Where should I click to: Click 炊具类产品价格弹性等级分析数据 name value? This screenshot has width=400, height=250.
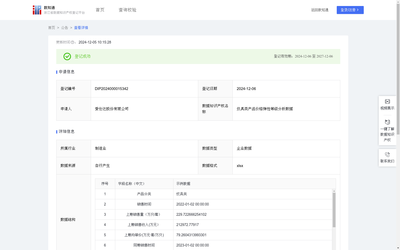click(x=265, y=109)
